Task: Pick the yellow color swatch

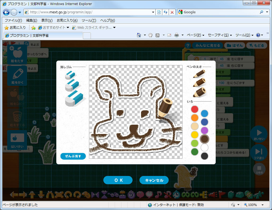Action: pos(195,135)
